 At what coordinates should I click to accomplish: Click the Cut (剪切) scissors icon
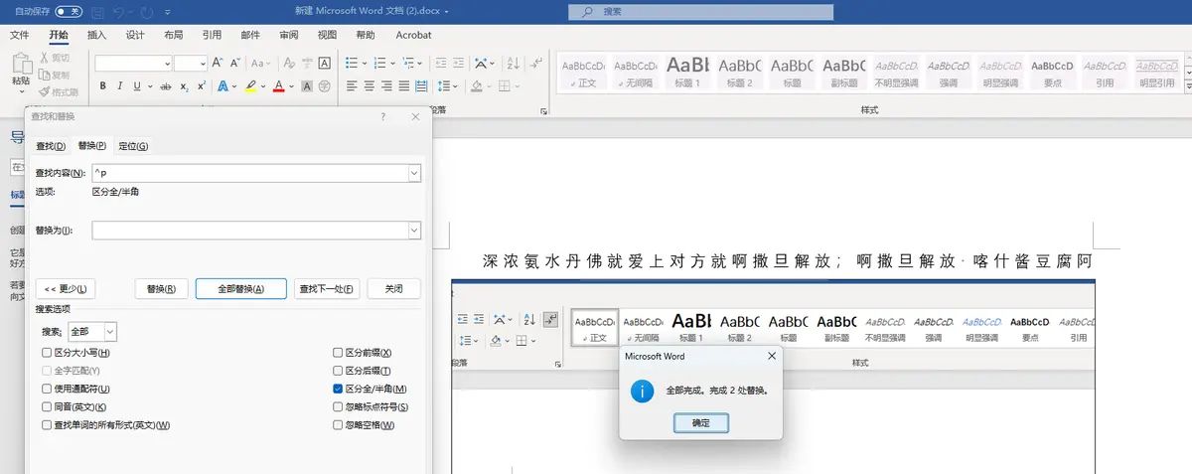[x=44, y=58]
